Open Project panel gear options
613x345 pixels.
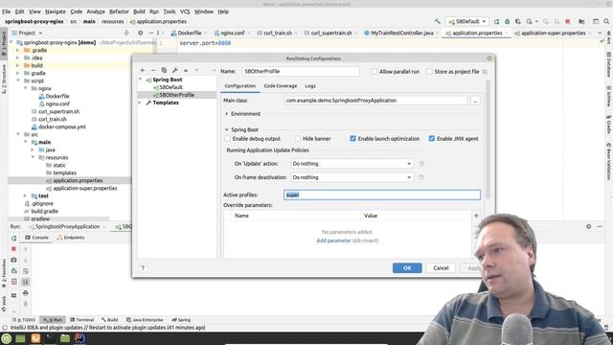[141, 33]
